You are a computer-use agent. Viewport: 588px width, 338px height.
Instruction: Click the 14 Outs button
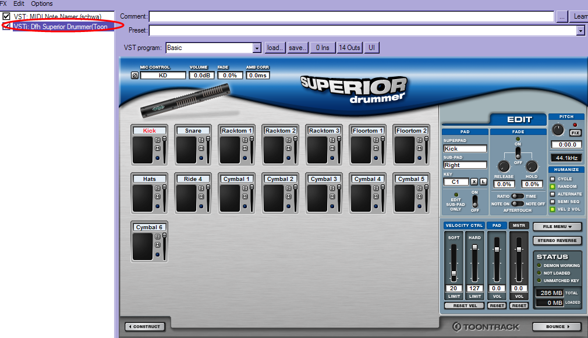pos(349,48)
